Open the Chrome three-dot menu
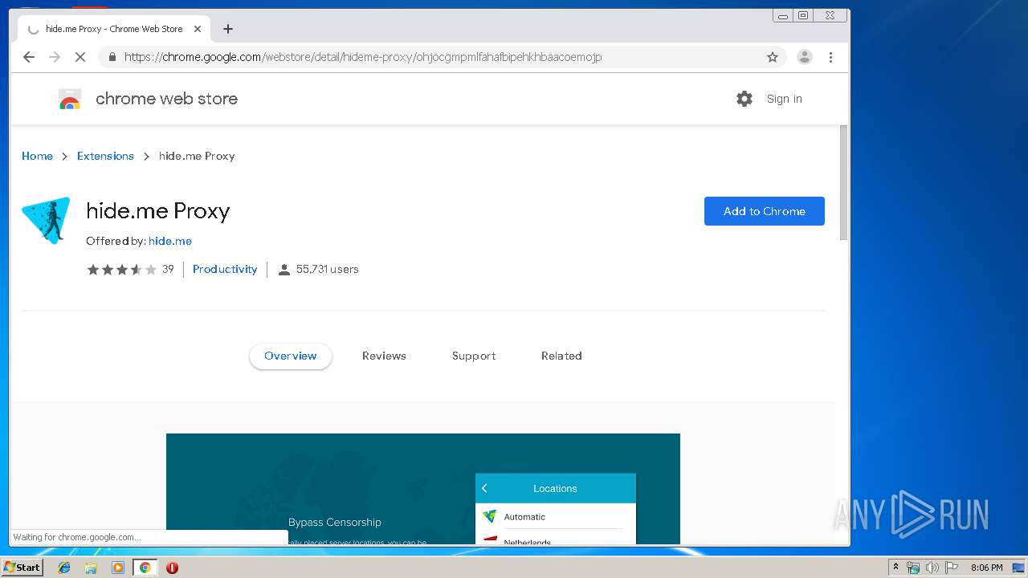This screenshot has width=1028, height=578. coord(830,57)
